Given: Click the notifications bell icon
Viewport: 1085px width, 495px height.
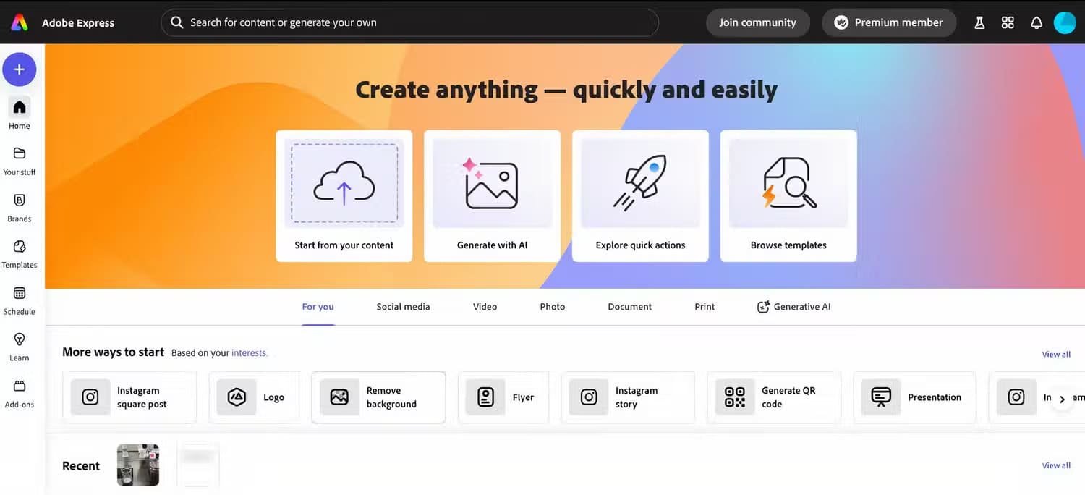Looking at the screenshot, I should (1037, 22).
